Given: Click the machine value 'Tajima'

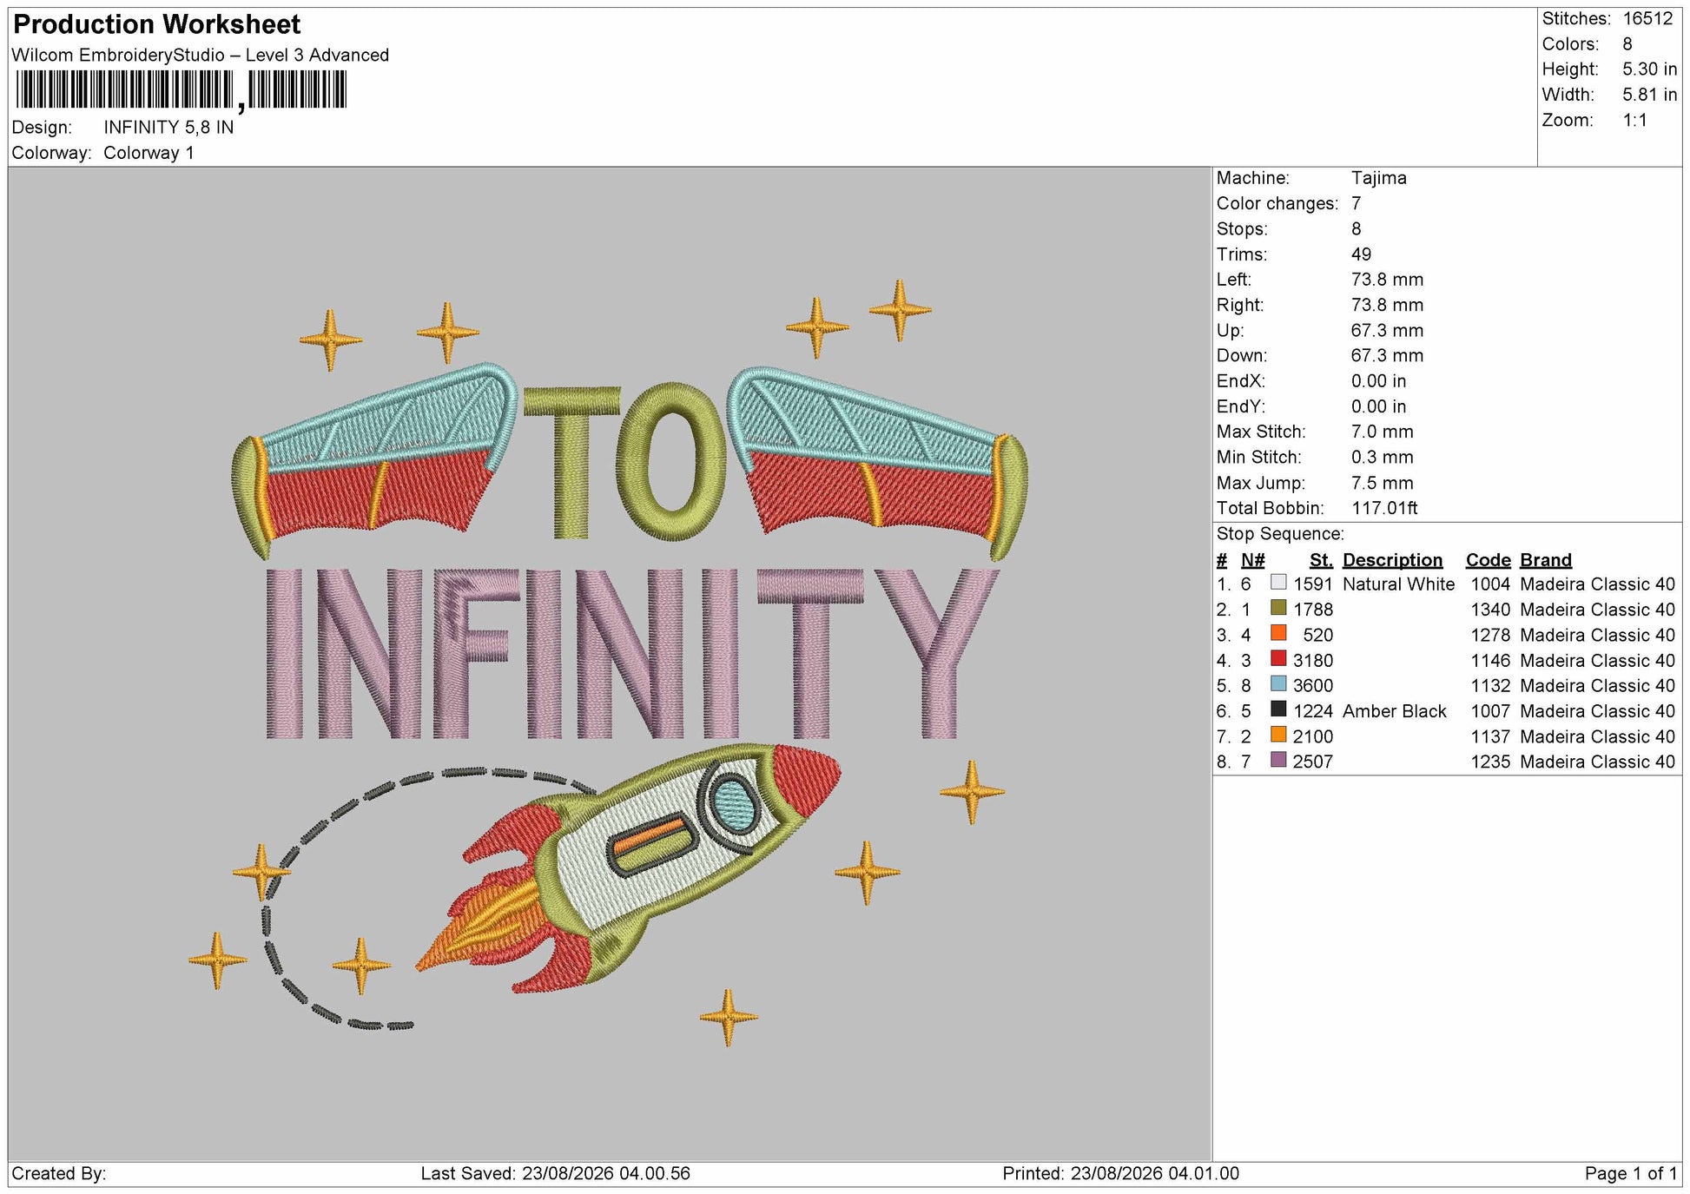Looking at the screenshot, I should tap(1378, 178).
